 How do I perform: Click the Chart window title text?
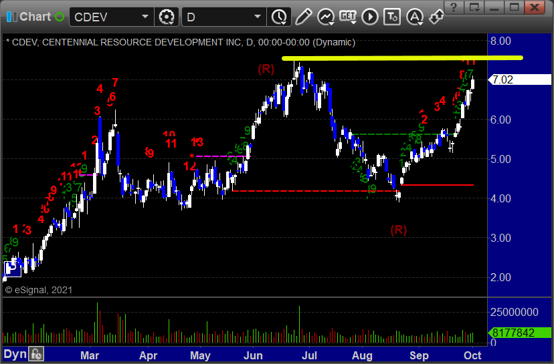point(35,17)
